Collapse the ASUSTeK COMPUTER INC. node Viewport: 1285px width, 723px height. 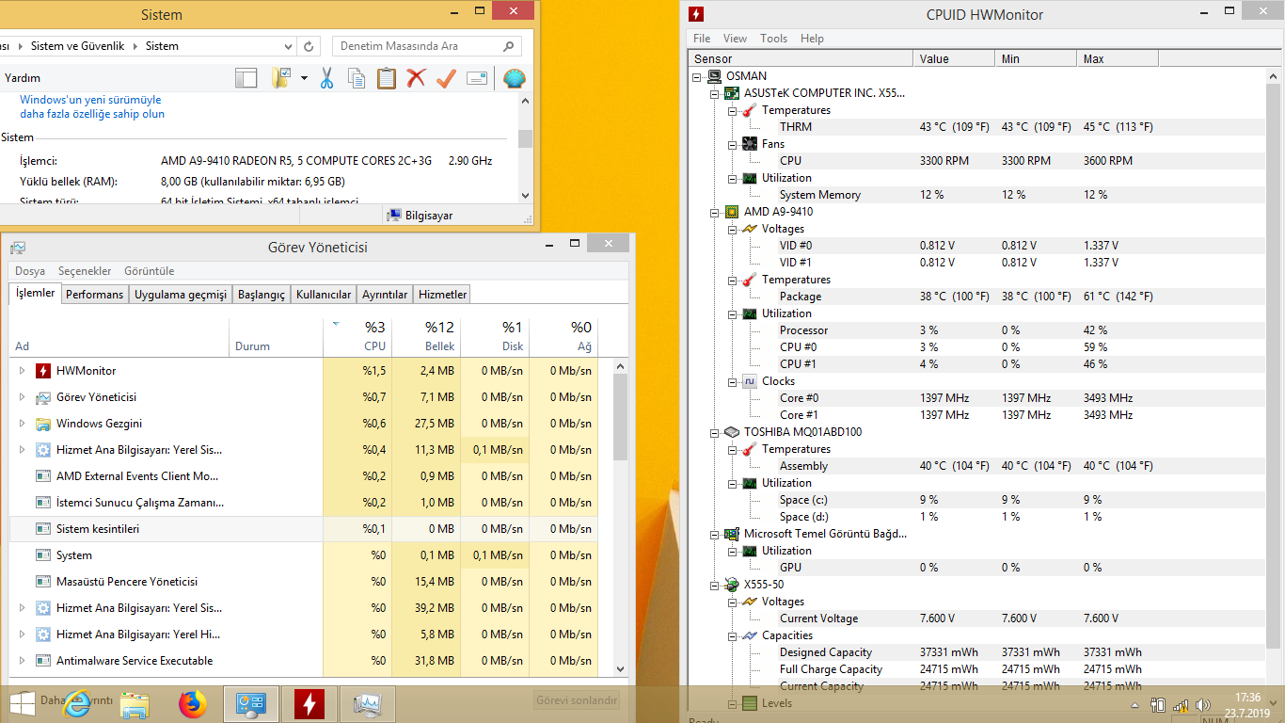click(x=714, y=93)
